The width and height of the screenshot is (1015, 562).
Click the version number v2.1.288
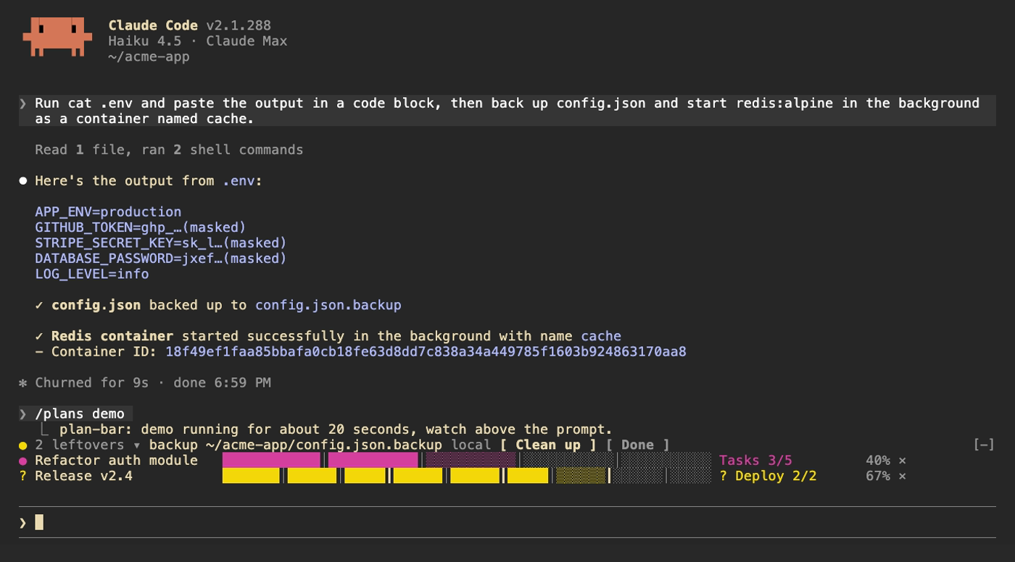point(239,25)
